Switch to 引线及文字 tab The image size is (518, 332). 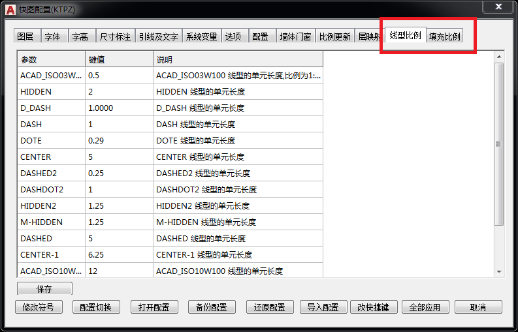tap(159, 36)
